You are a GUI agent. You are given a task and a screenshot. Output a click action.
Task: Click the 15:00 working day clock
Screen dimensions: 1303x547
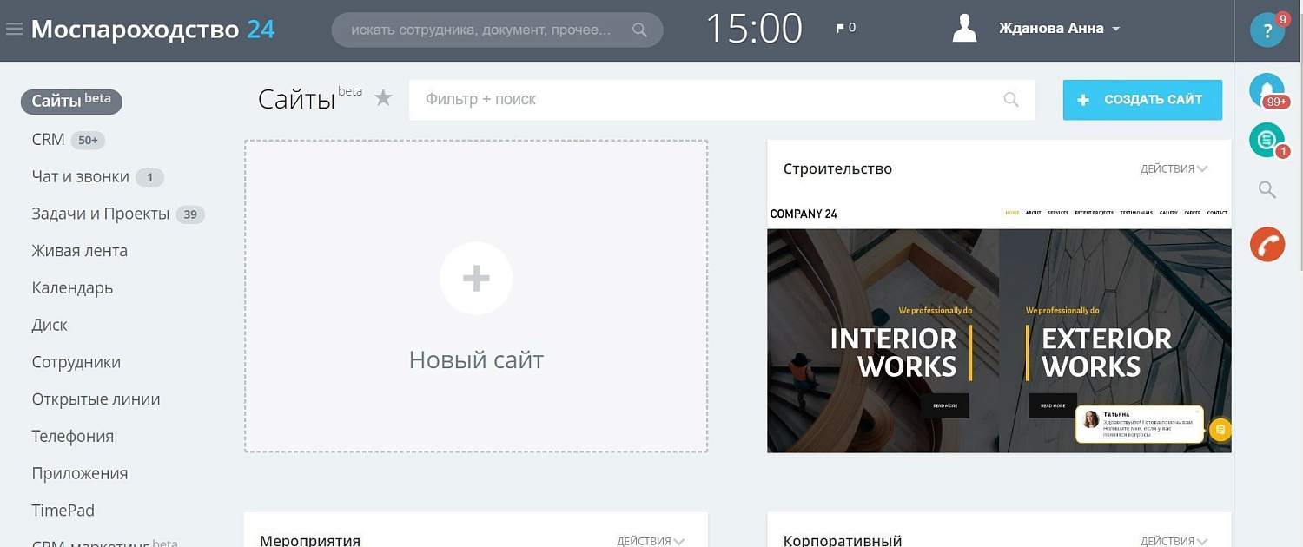pyautogui.click(x=753, y=28)
